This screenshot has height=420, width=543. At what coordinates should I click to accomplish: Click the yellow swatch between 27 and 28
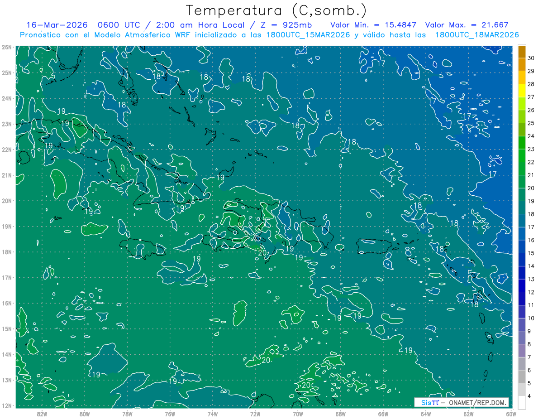(x=522, y=90)
